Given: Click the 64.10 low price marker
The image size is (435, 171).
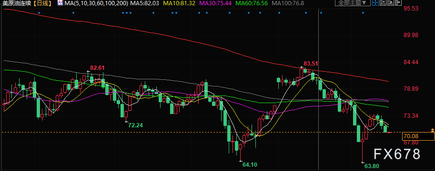Looking at the screenshot, I should [x=250, y=165].
